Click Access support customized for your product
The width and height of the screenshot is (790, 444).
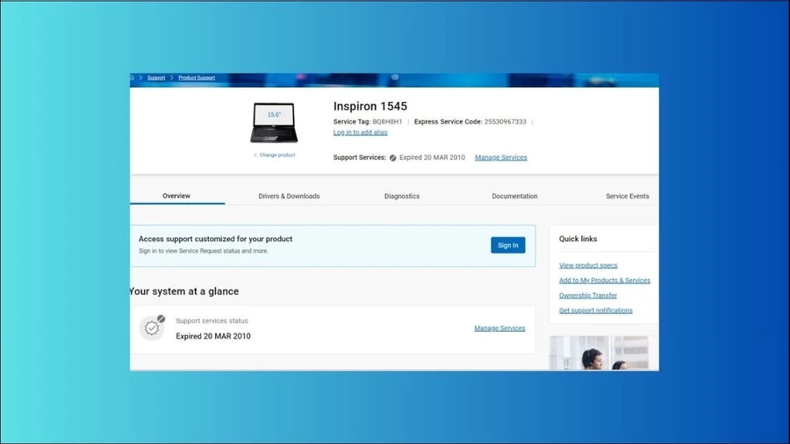tap(215, 240)
